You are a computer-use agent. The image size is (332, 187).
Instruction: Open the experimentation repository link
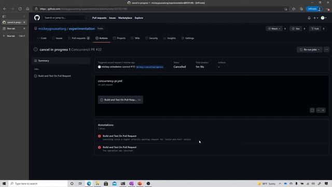[x=82, y=29]
